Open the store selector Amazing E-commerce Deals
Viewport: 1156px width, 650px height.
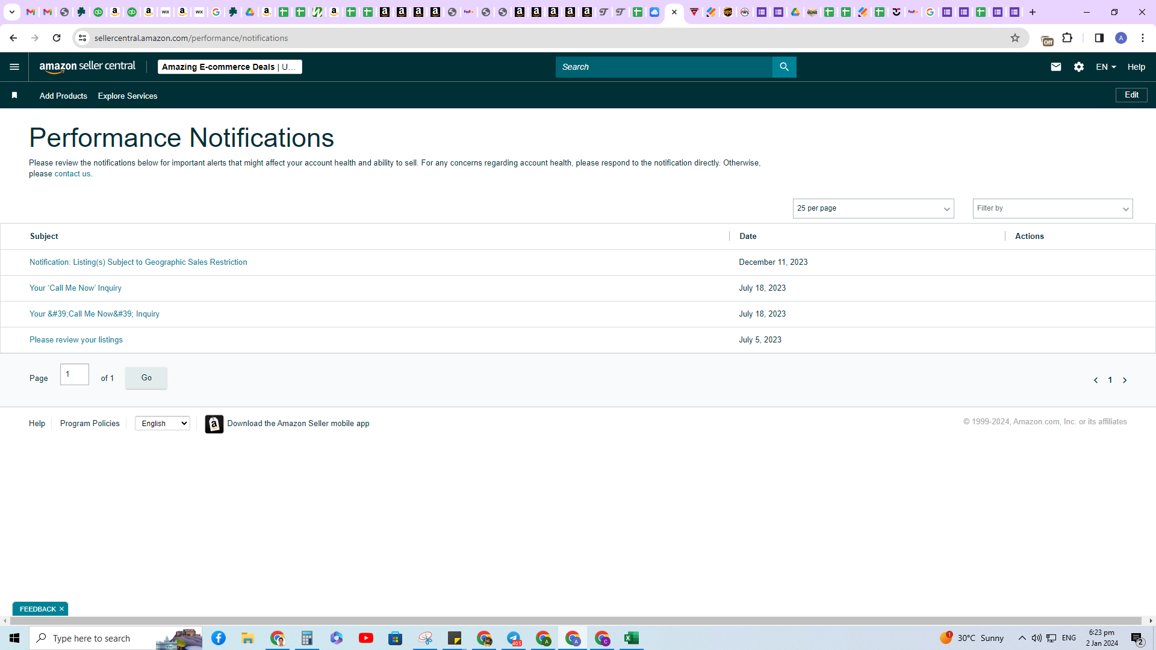229,67
